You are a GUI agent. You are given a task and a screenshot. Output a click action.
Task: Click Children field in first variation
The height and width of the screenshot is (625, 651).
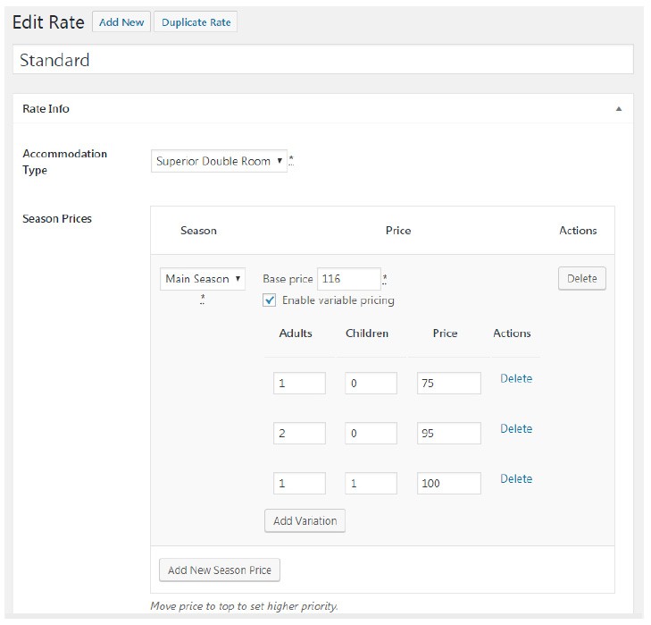(371, 384)
